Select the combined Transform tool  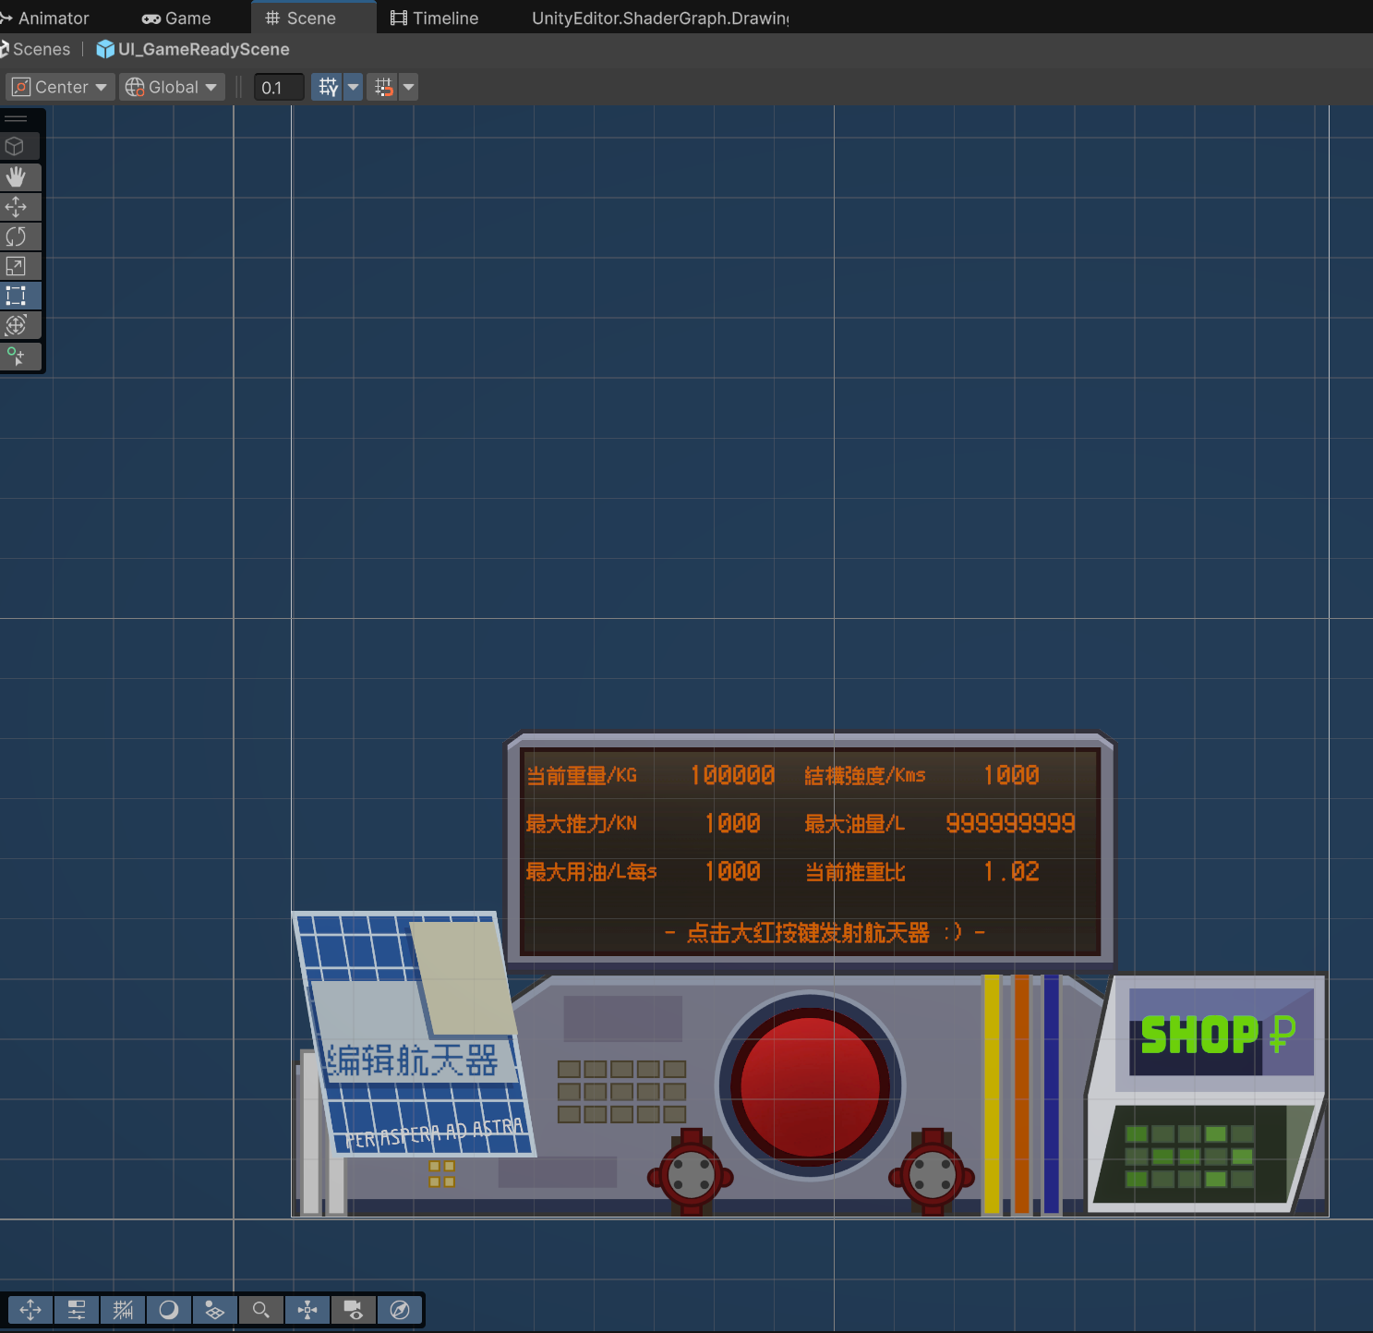click(x=17, y=325)
